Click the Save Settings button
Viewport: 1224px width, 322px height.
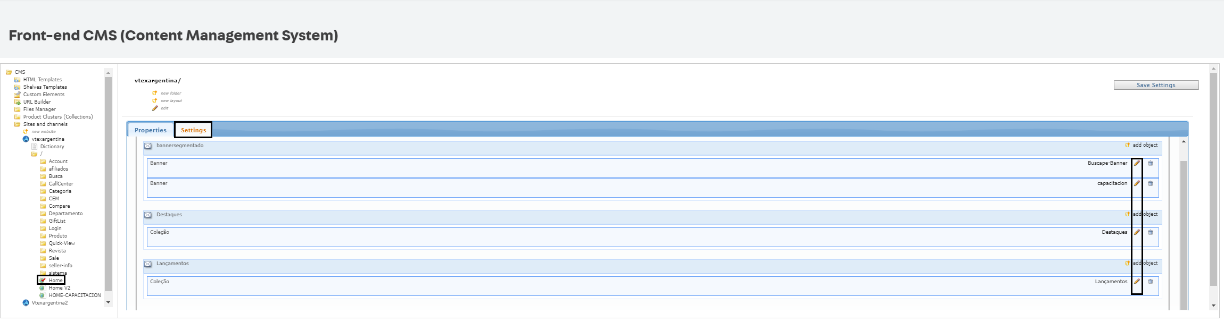pyautogui.click(x=1156, y=85)
